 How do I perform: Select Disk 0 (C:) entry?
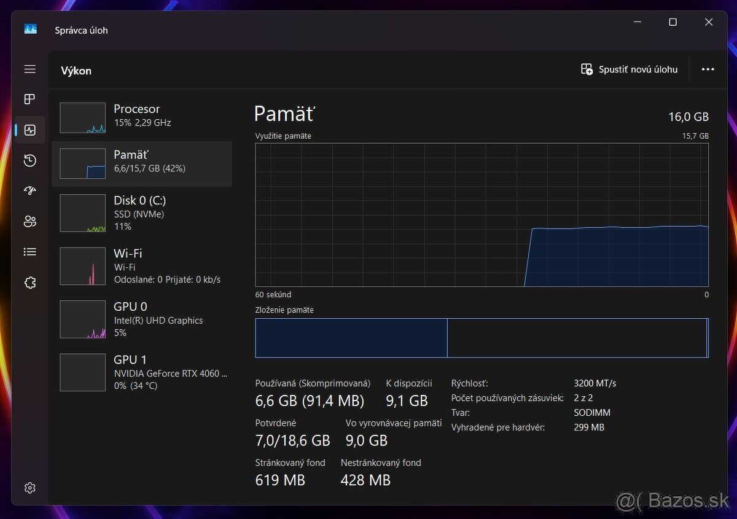click(142, 213)
